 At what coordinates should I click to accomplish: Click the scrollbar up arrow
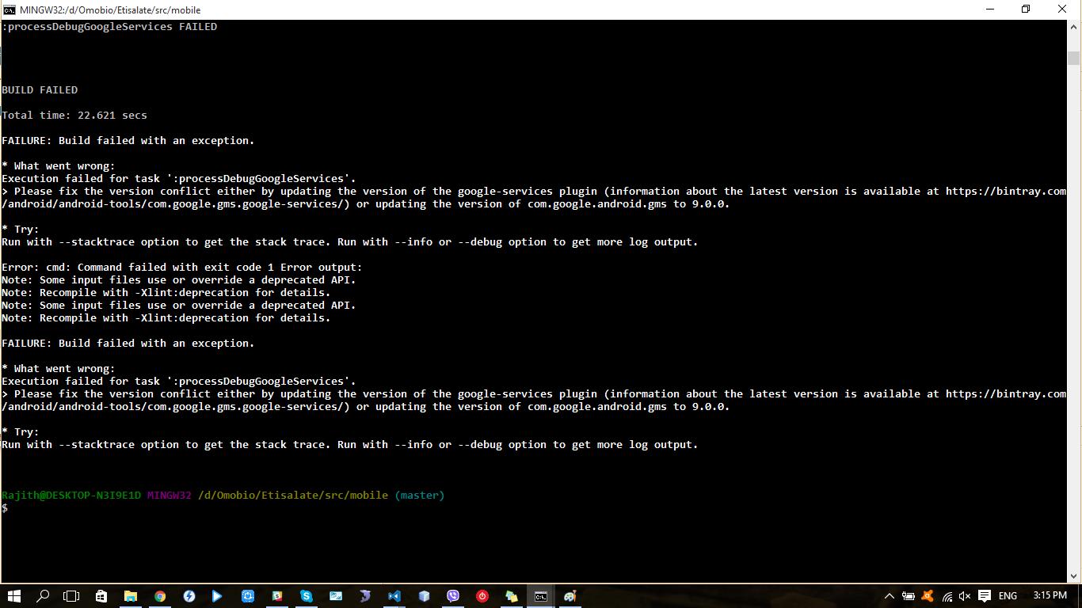click(1074, 26)
